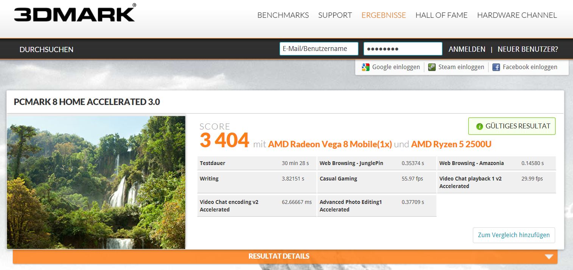Click the SCORE heading
The image size is (573, 270).
point(215,127)
